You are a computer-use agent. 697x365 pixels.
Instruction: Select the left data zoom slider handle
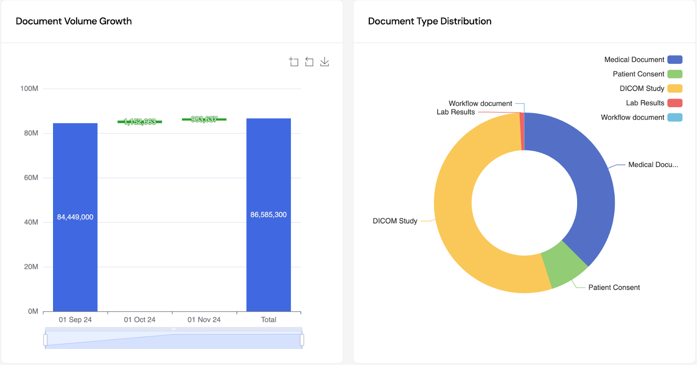pos(45,339)
